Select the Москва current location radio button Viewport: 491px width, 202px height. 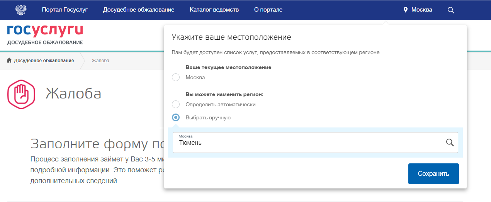[176, 77]
